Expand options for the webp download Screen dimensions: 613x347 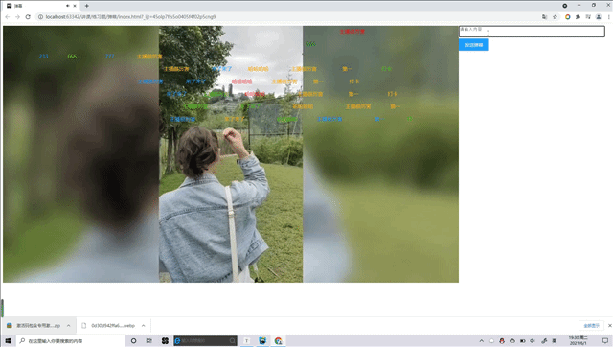point(143,326)
